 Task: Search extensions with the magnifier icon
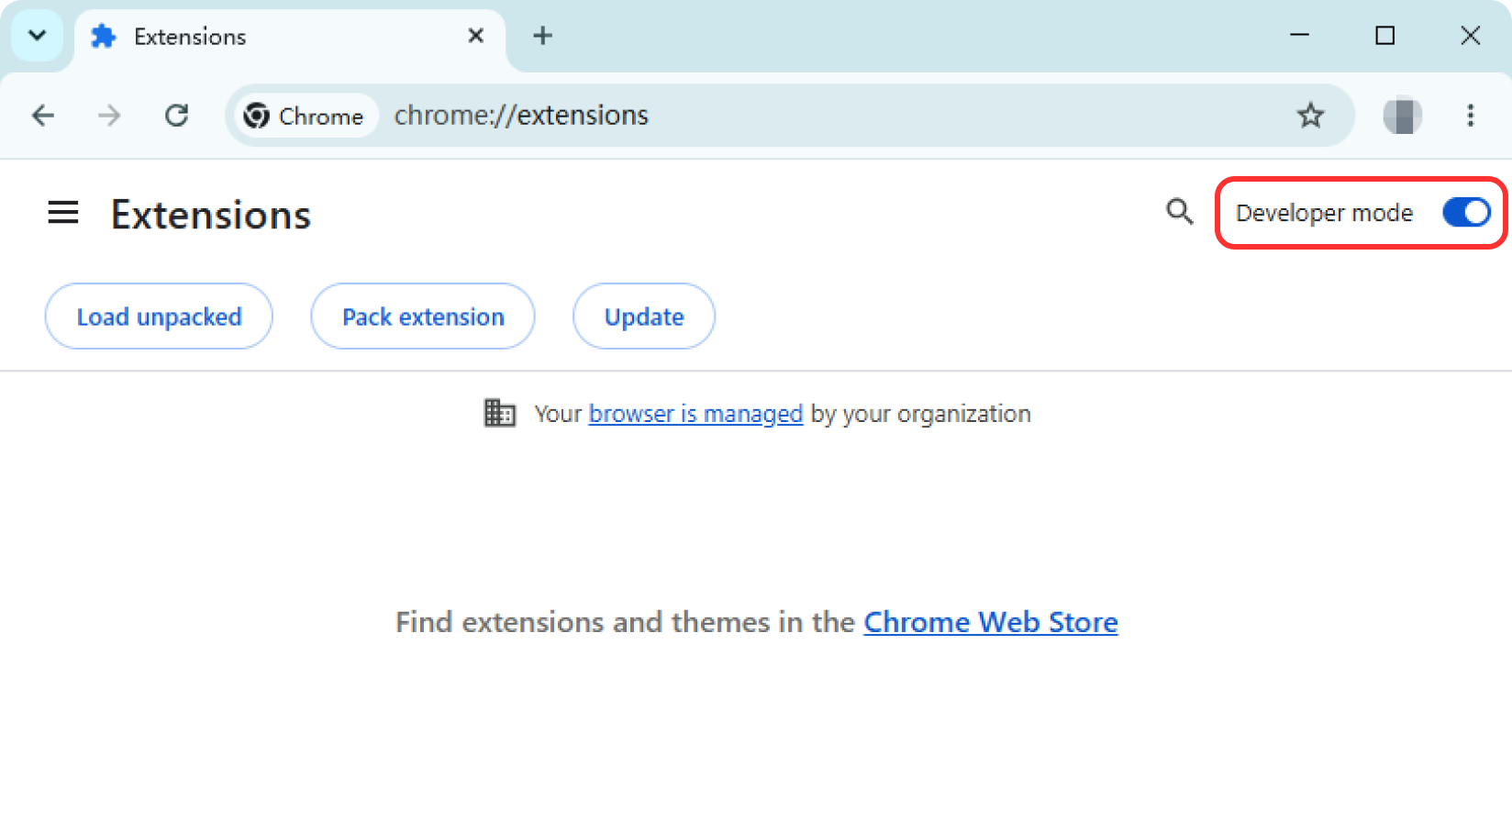pyautogui.click(x=1179, y=212)
